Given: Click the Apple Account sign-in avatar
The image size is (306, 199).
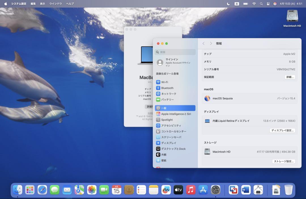Looking at the screenshot, I should tap(160, 63).
